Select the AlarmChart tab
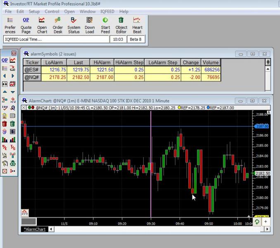280x248 pixels. (35, 229)
